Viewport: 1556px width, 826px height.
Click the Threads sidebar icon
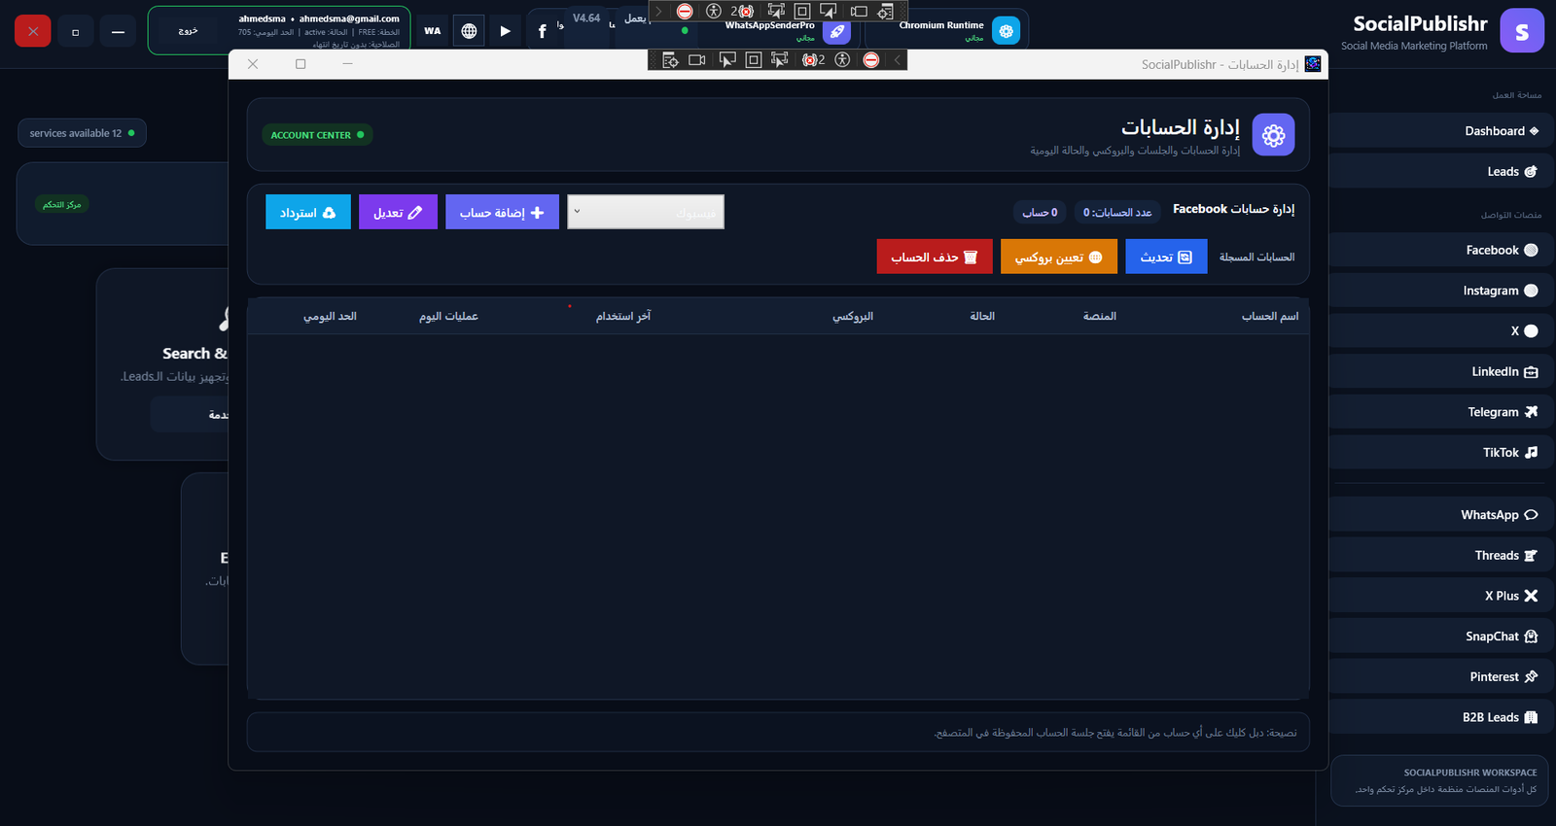(1531, 556)
